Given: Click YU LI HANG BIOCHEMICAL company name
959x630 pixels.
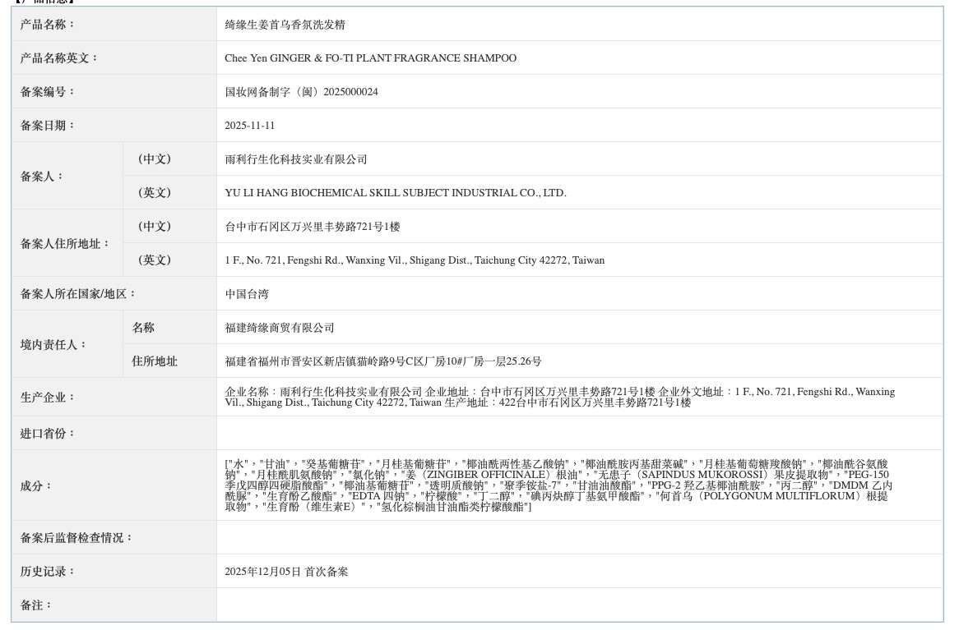Looking at the screenshot, I should pos(395,193).
